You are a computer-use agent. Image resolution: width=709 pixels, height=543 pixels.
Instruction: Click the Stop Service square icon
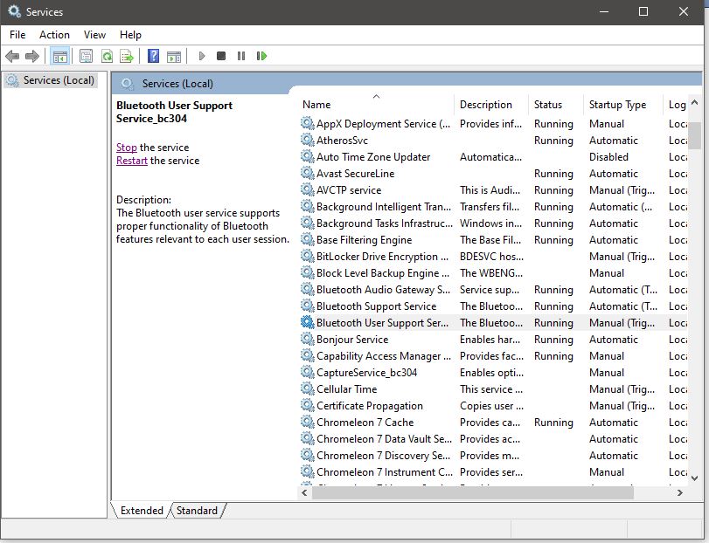pos(221,56)
